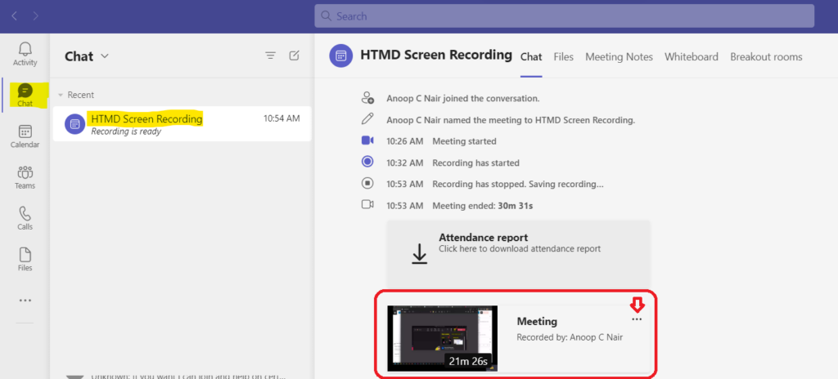Click '10:54 AM' chat timestamp
The height and width of the screenshot is (379, 838).
282,118
